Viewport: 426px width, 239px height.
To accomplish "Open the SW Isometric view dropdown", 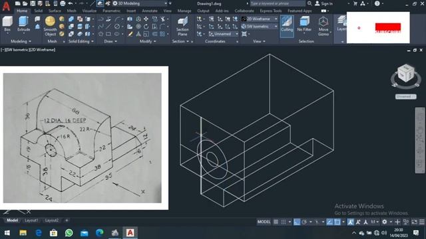I will pyautogui.click(x=260, y=27).
